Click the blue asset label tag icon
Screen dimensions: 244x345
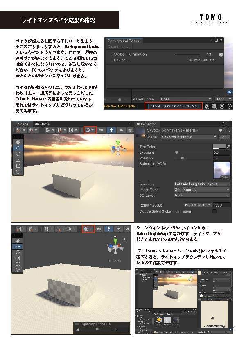pyautogui.click(x=229, y=92)
